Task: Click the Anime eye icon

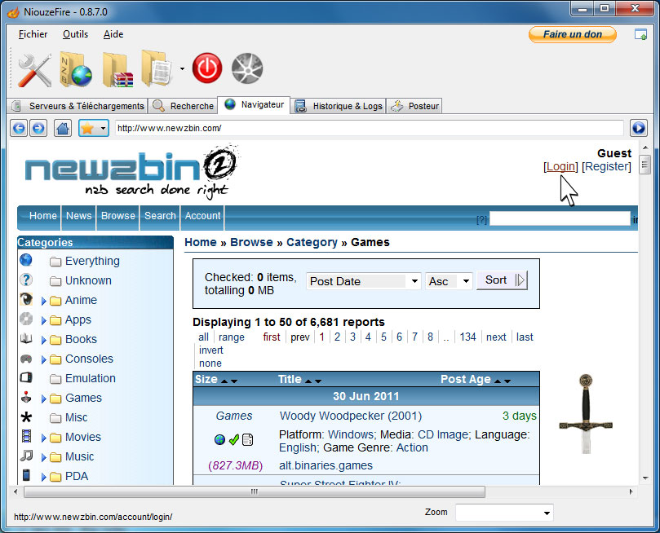Action: [x=26, y=299]
